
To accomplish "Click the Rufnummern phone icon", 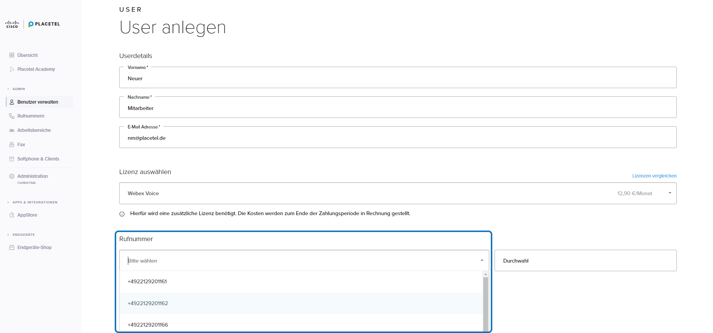I will pos(12,116).
